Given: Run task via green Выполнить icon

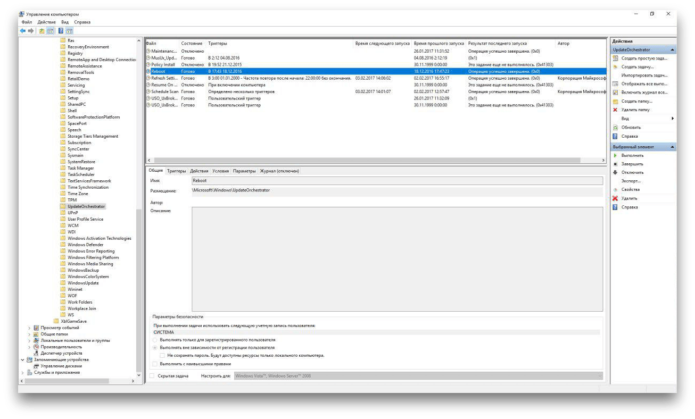Looking at the screenshot, I should point(615,155).
